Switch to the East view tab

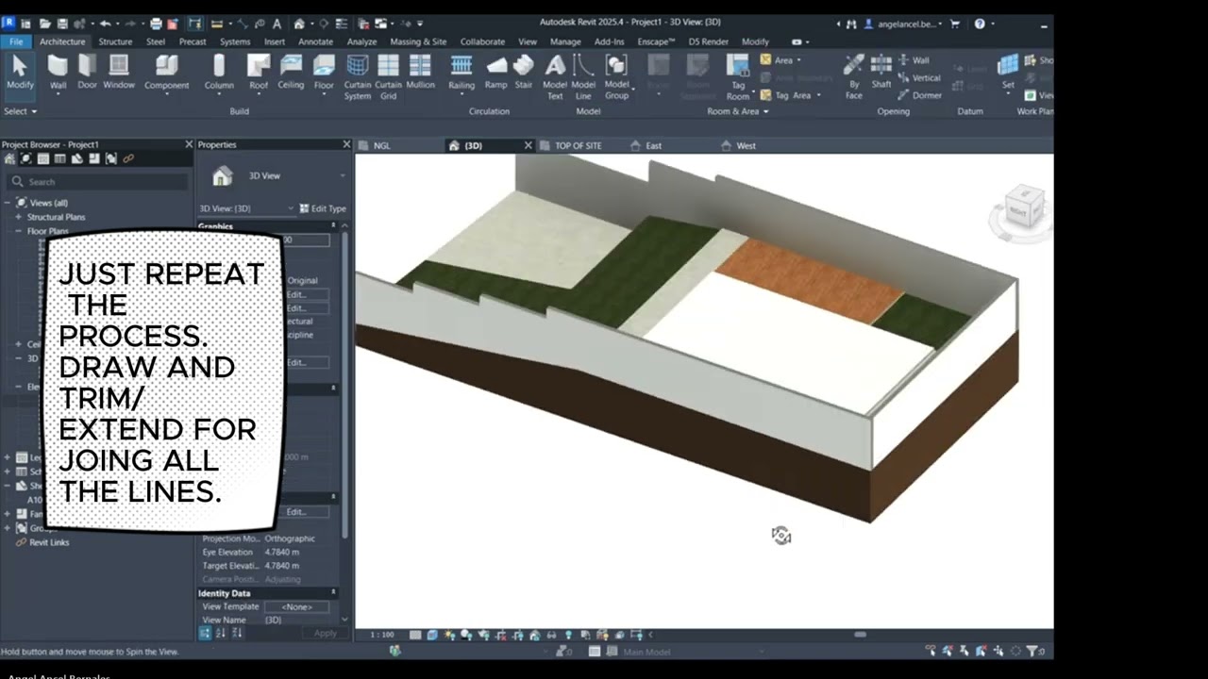[x=653, y=146]
